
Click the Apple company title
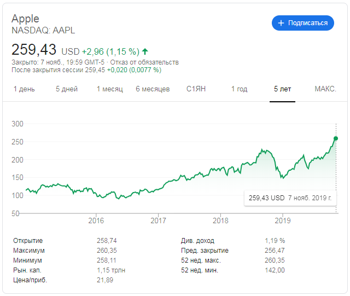[x=25, y=19]
